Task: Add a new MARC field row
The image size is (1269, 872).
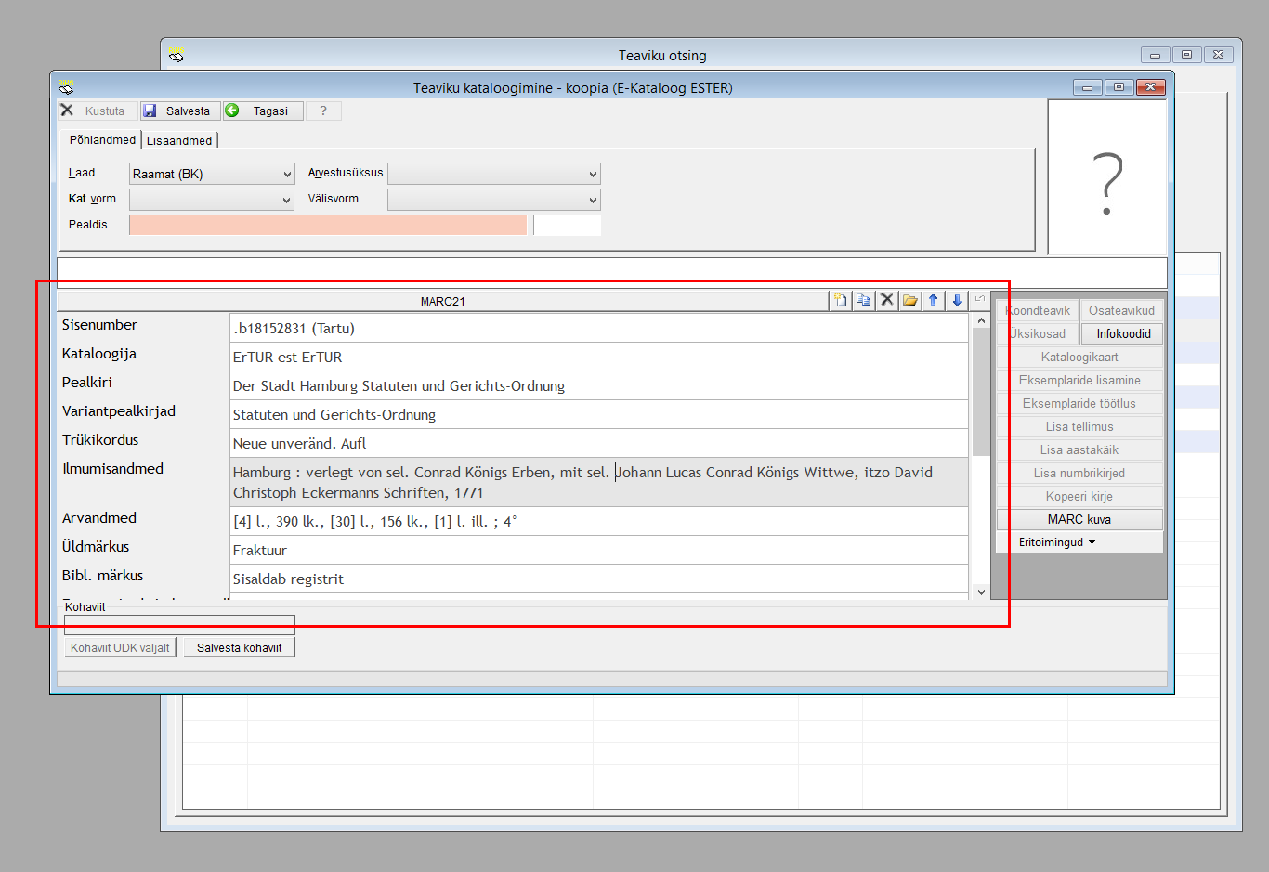Action: pos(841,300)
